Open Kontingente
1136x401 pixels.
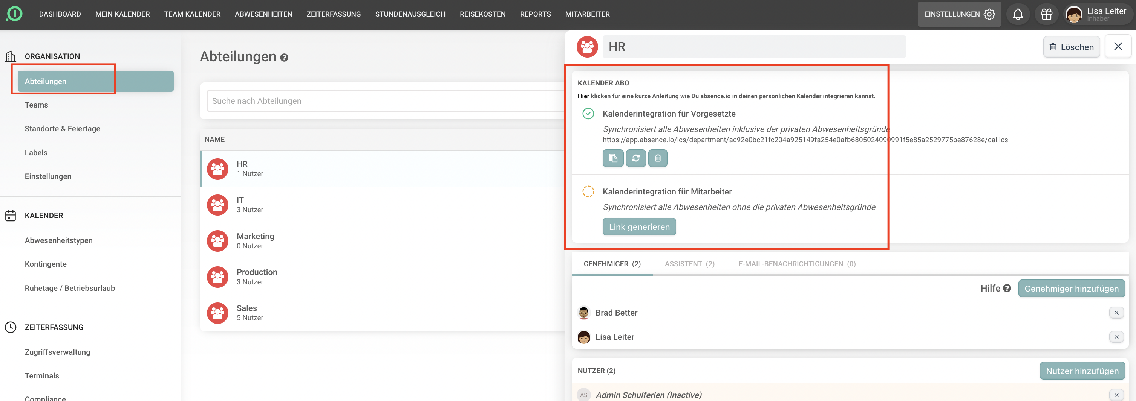click(46, 264)
